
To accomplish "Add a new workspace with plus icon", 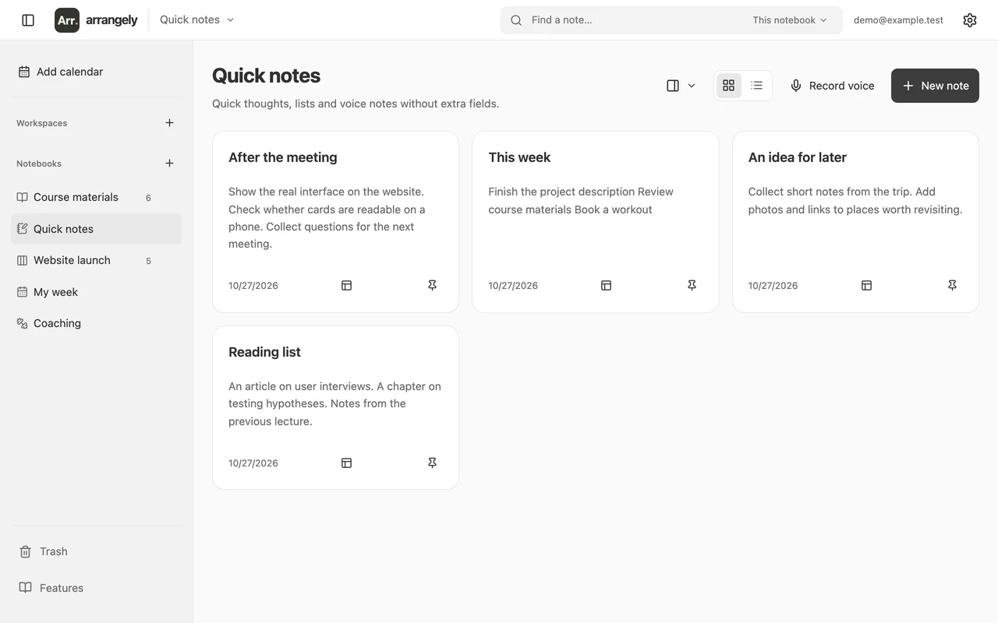I will [x=169, y=123].
